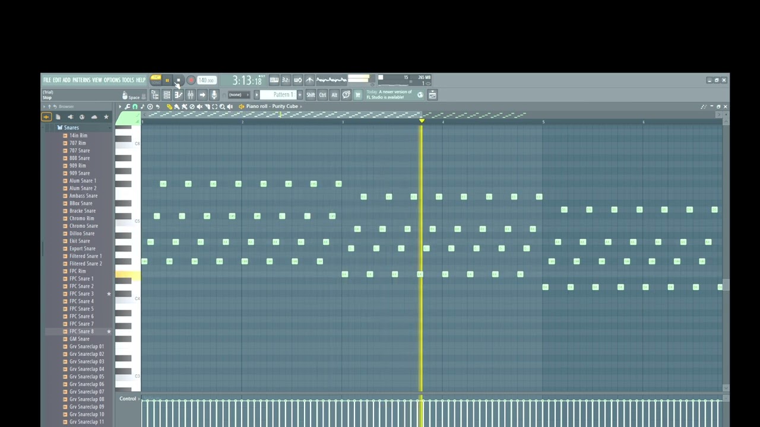Select the Playback speaker tool
Image resolution: width=760 pixels, height=427 pixels.
tap(230, 107)
